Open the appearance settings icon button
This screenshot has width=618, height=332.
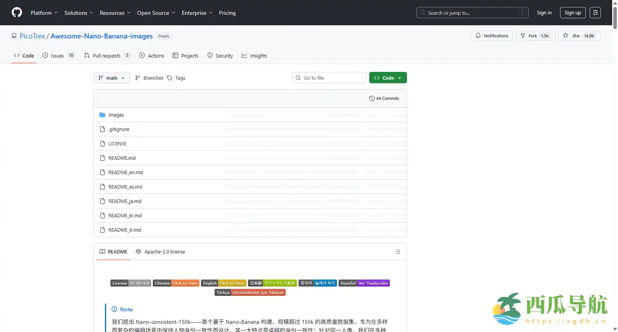click(x=595, y=13)
